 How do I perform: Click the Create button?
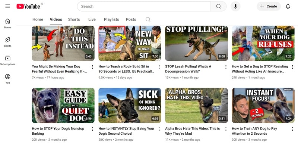[x=269, y=6]
